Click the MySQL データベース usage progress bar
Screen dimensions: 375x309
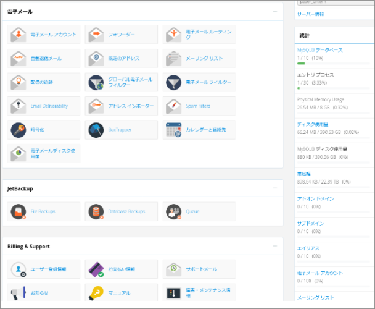point(333,63)
